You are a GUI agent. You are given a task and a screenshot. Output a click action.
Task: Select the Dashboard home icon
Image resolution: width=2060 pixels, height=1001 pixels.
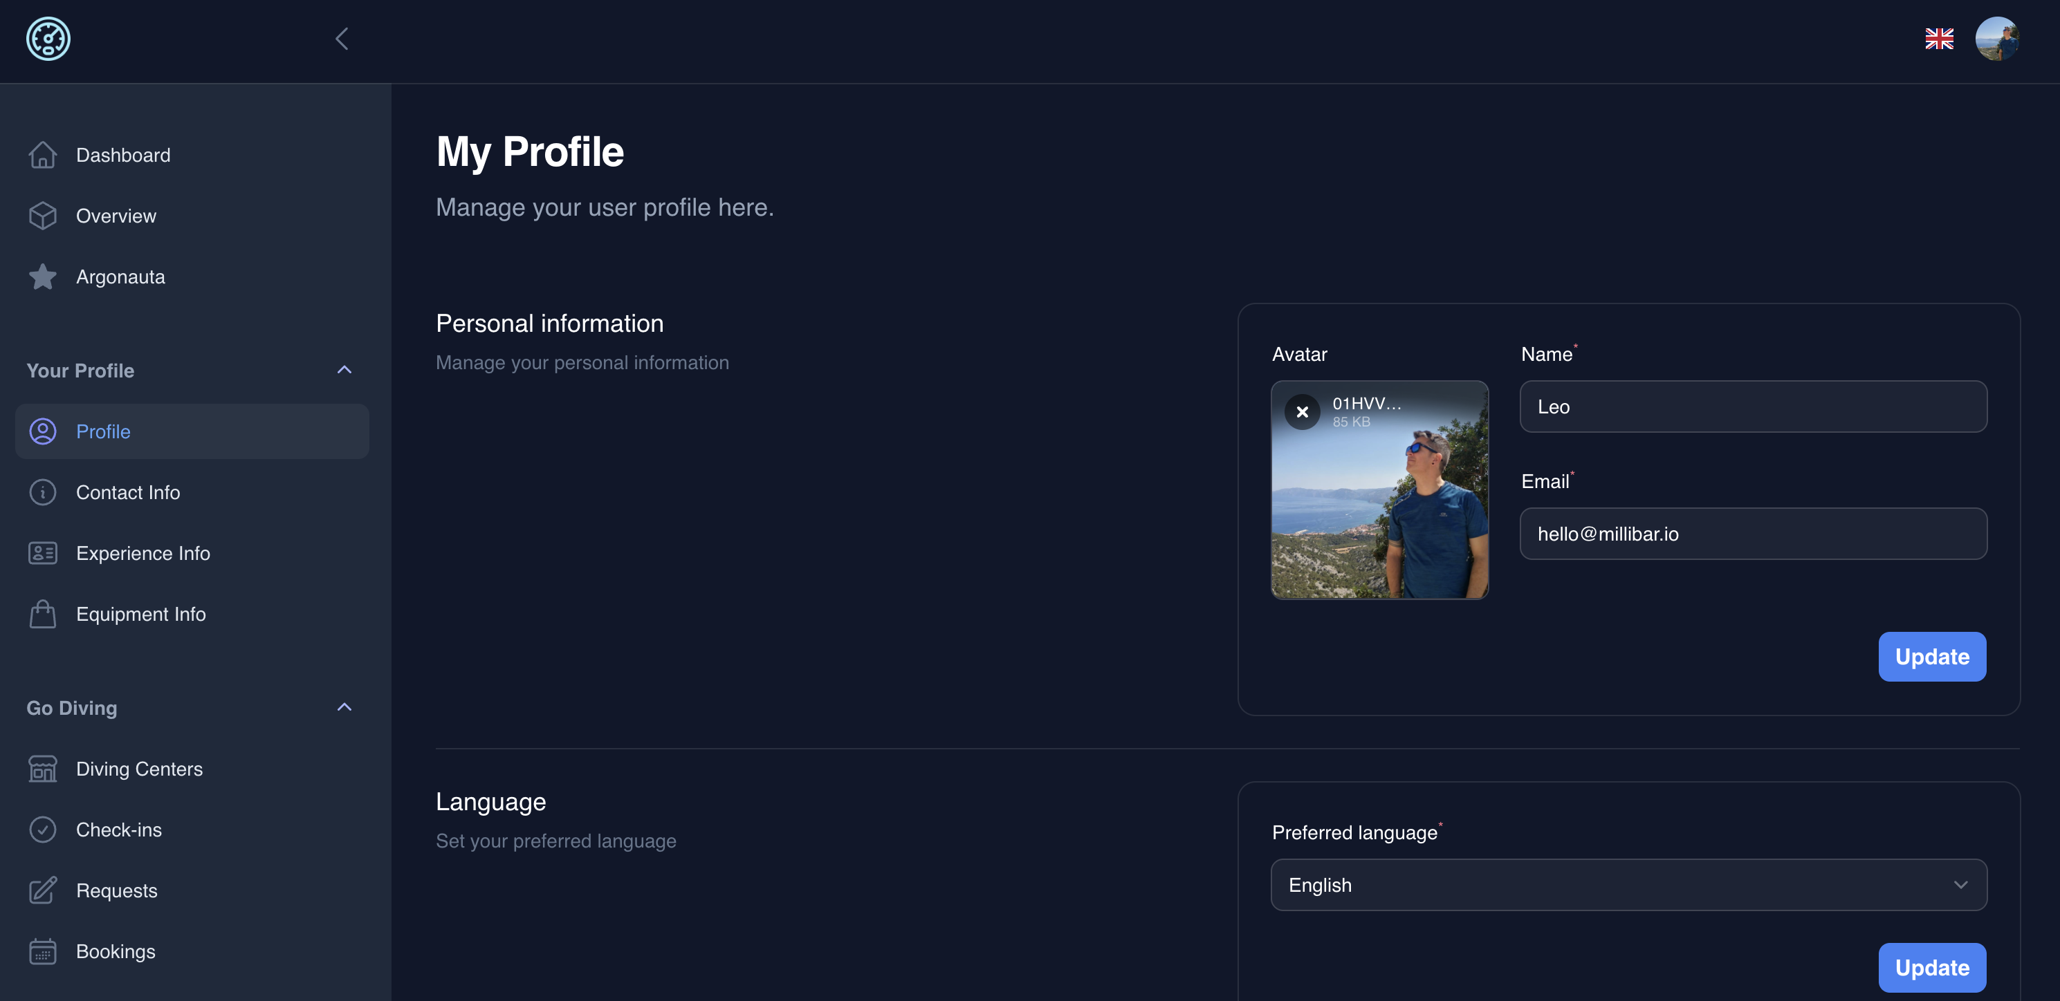tap(42, 154)
